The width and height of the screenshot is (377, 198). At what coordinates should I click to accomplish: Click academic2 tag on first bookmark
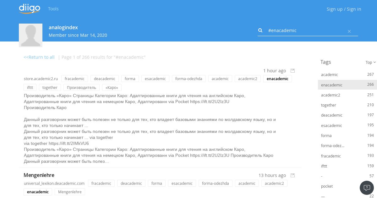248,79
